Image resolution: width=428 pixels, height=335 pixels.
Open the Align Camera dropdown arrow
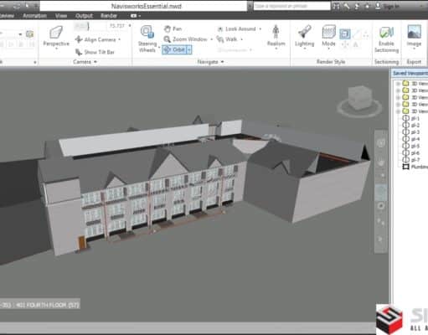click(120, 39)
